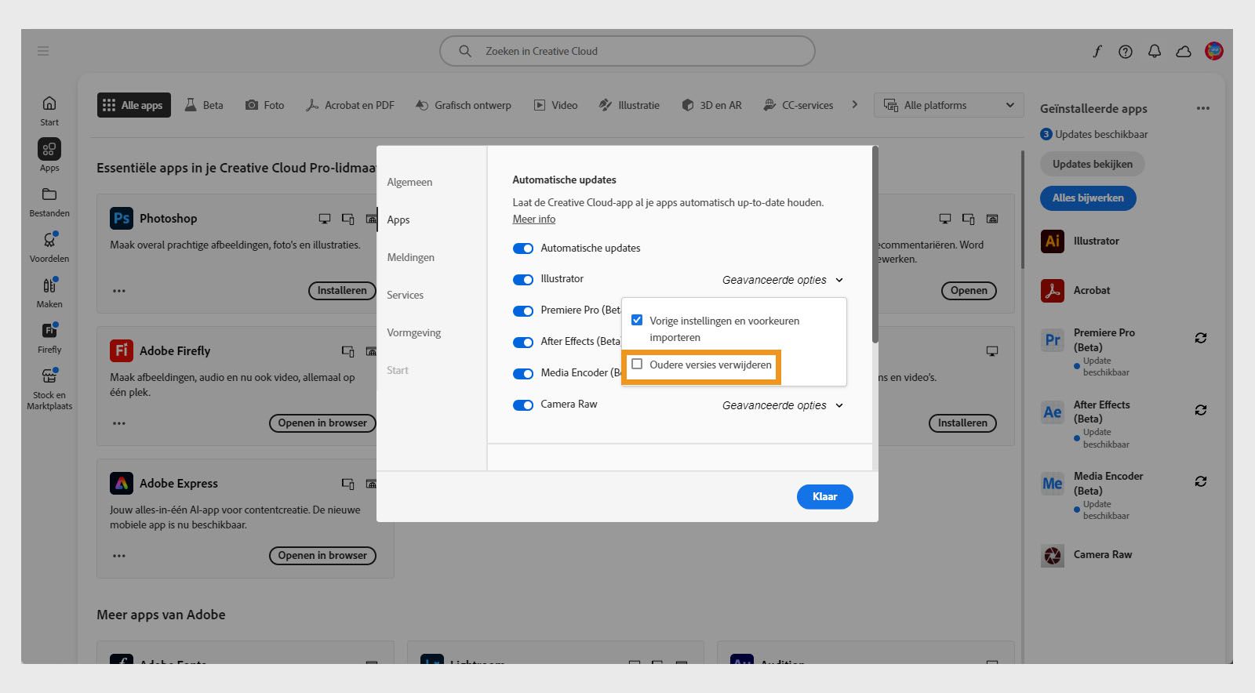
Task: Click the fonts f icon in header
Action: [1097, 52]
